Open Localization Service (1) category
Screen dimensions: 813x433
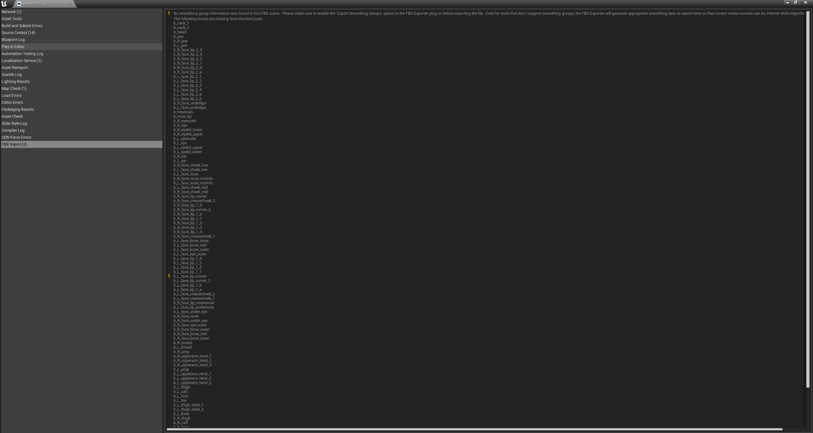21,61
